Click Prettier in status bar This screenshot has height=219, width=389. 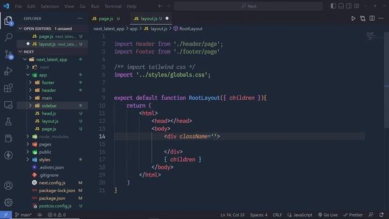[353, 215]
